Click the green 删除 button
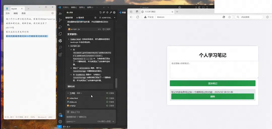272x129 pixels. tap(213, 96)
